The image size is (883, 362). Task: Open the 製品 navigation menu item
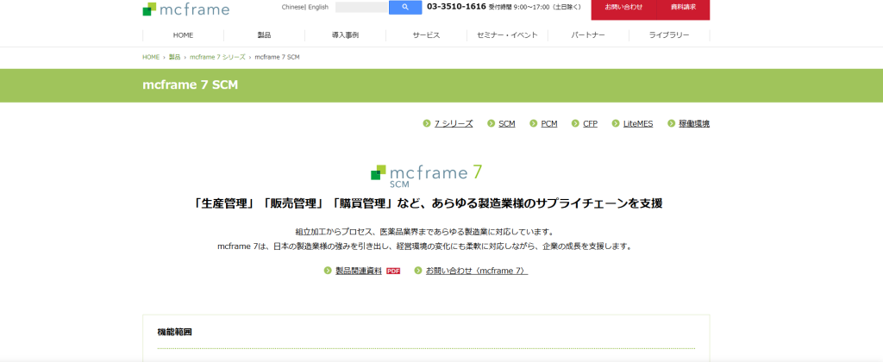point(264,34)
